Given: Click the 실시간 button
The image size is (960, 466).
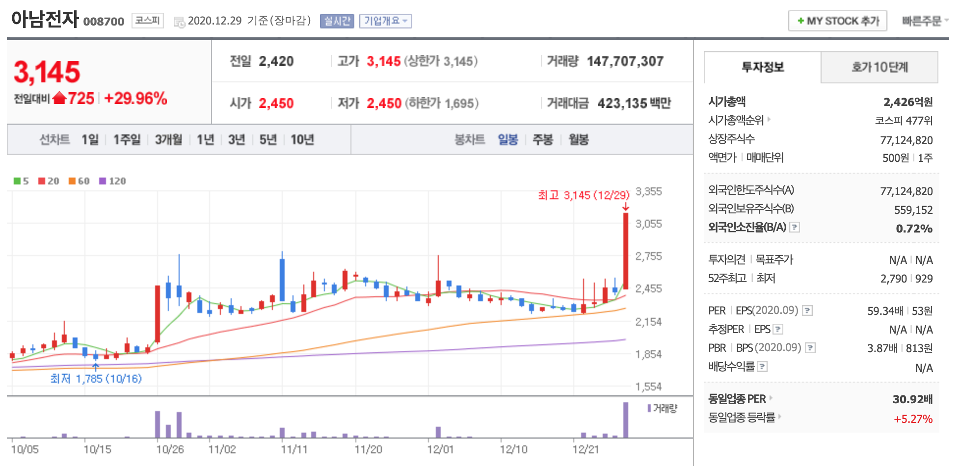Looking at the screenshot, I should click(x=337, y=21).
